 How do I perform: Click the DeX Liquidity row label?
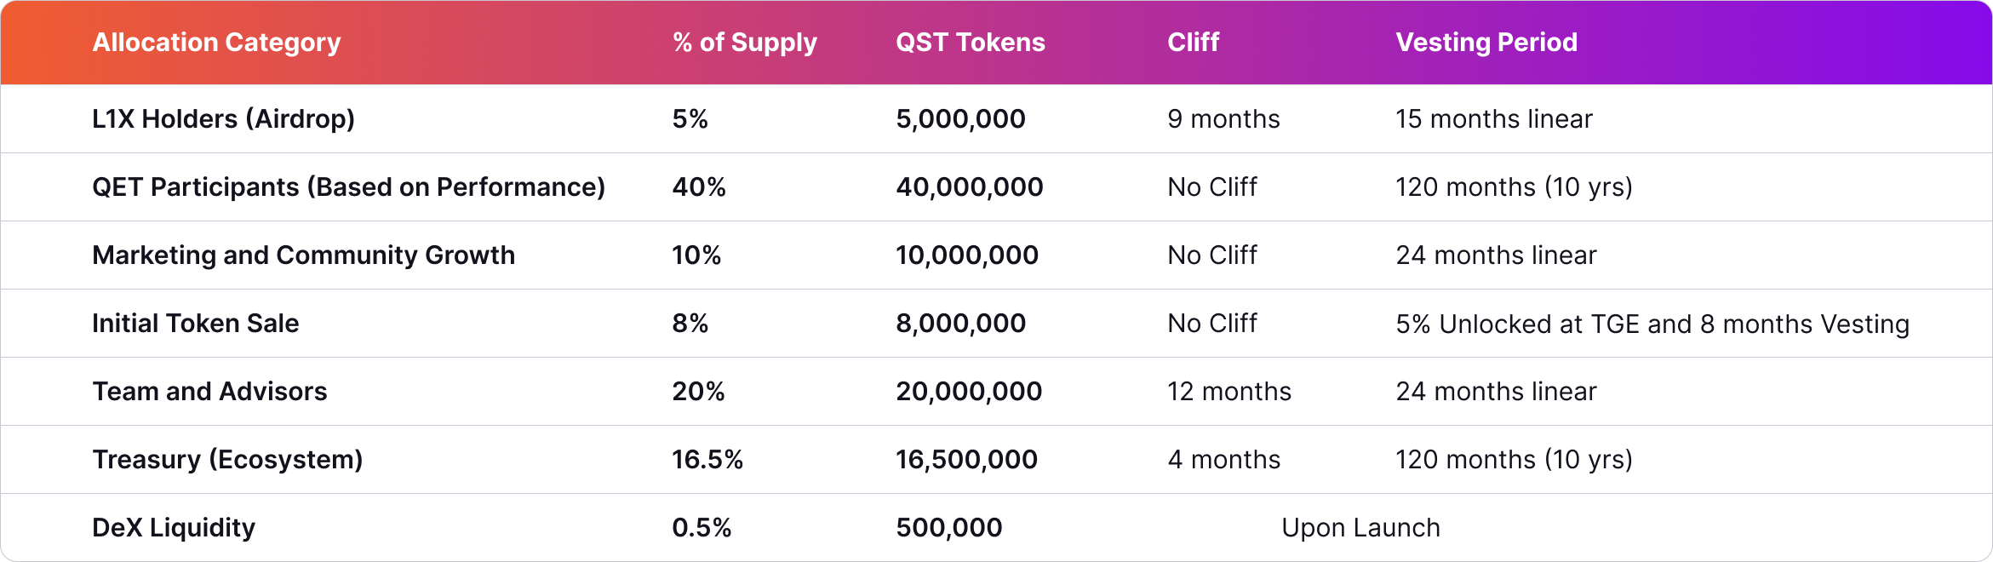coord(174,528)
